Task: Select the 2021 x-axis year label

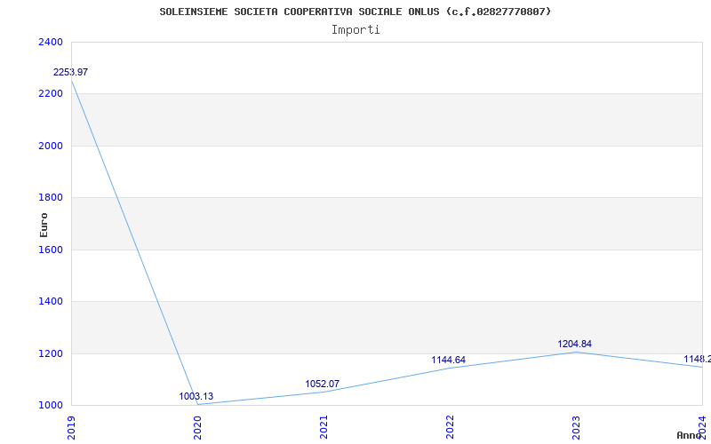Action: coord(324,427)
